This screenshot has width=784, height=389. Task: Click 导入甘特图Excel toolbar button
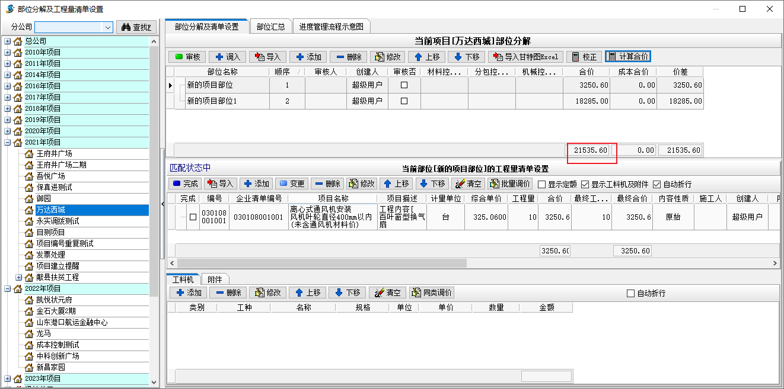[x=525, y=57]
